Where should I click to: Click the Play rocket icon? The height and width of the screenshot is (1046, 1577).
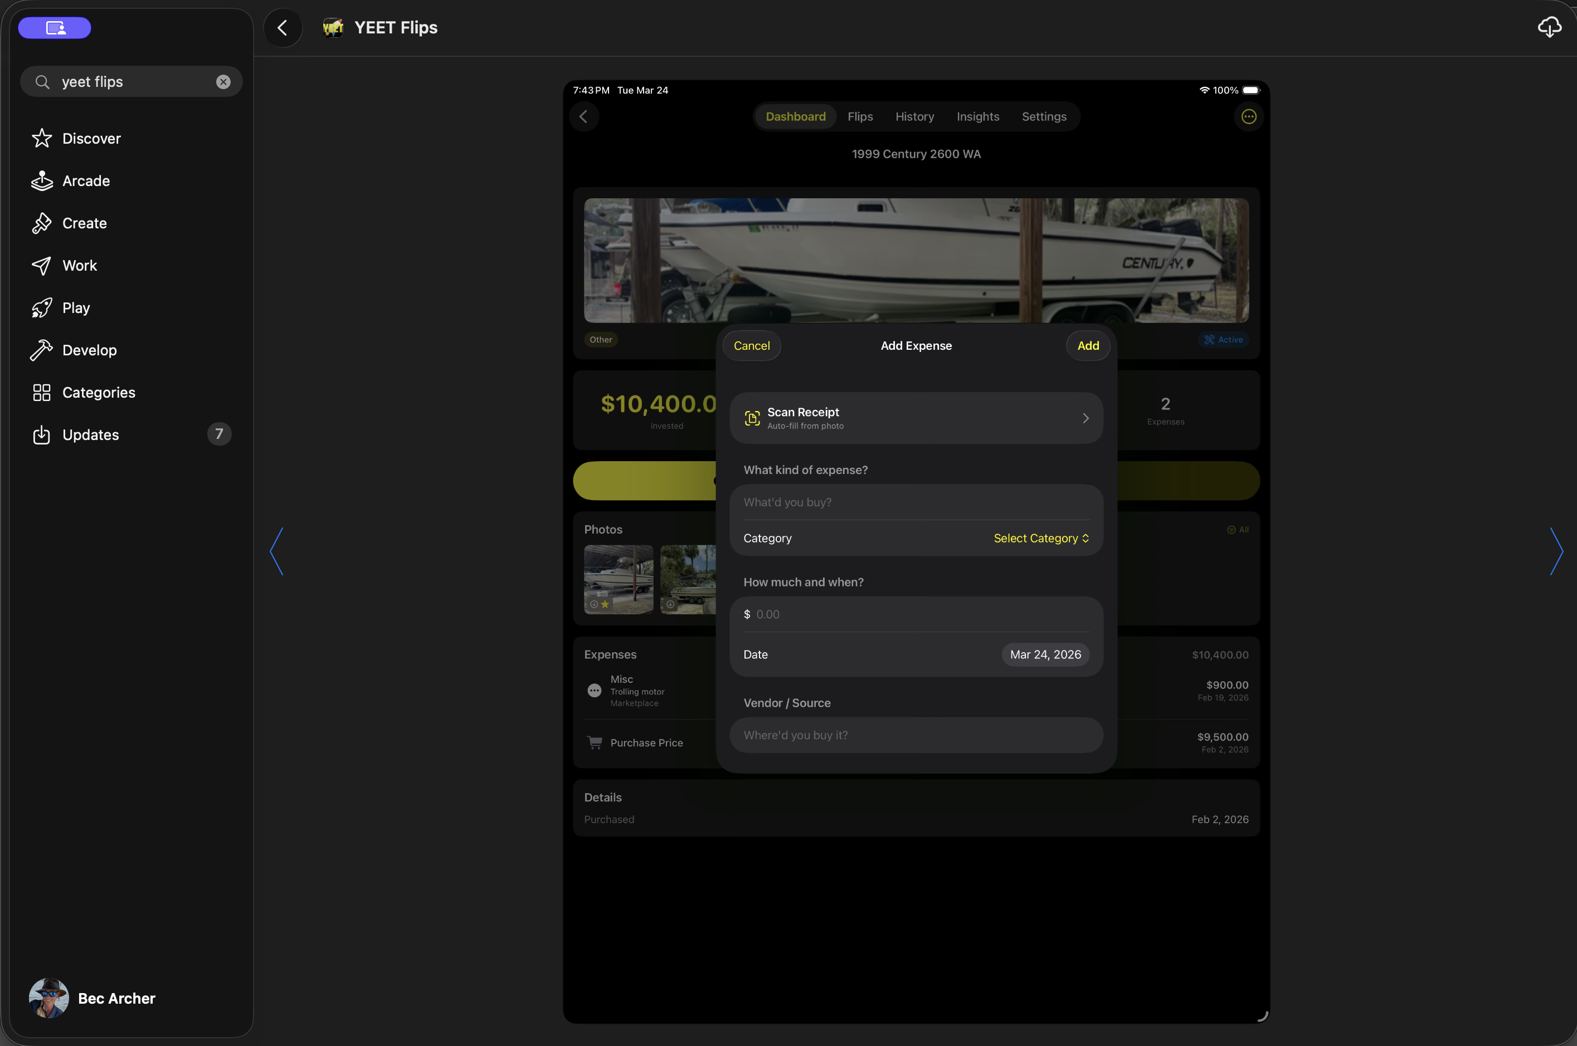tap(41, 307)
